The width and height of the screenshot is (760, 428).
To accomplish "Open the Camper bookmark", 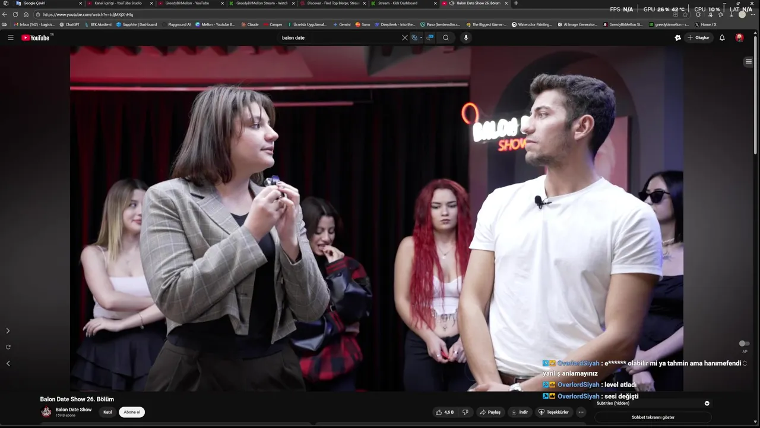I will click(x=273, y=24).
